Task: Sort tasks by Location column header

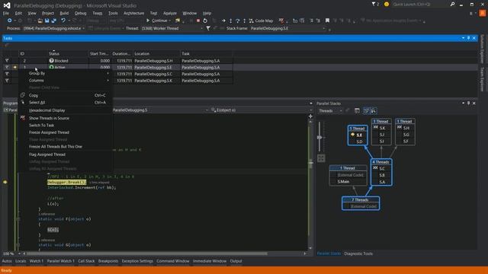Action: 156,54
